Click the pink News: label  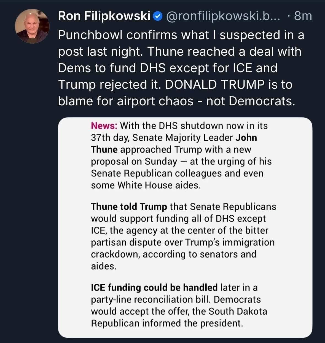104,126
